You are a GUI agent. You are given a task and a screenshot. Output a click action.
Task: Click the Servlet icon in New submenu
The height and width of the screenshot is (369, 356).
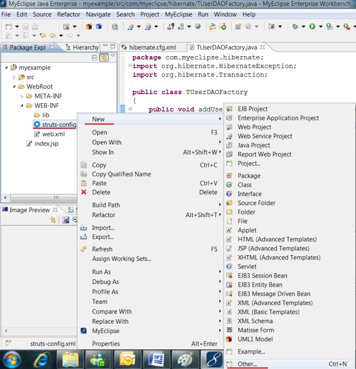tap(229, 266)
